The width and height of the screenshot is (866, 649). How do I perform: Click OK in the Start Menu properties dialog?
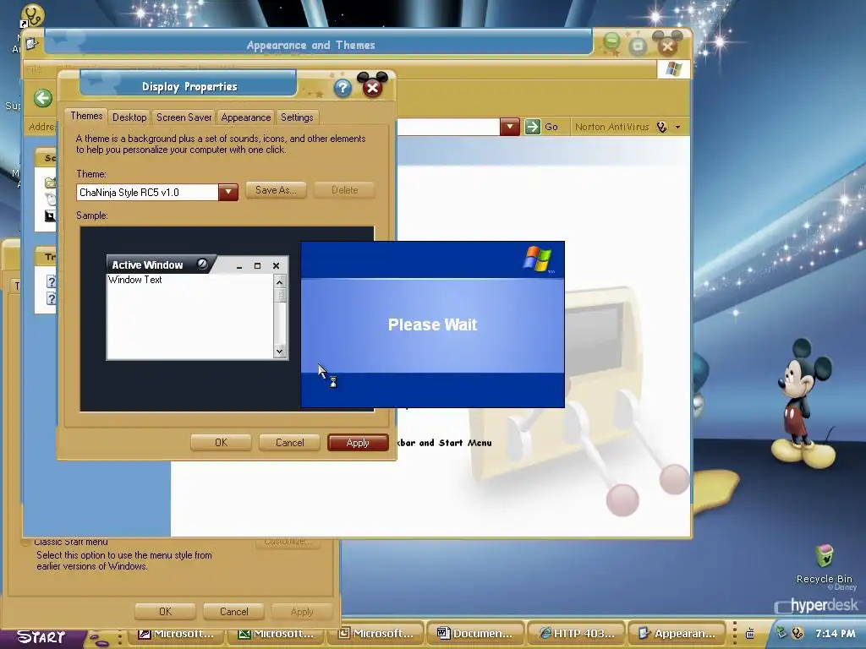tap(165, 612)
